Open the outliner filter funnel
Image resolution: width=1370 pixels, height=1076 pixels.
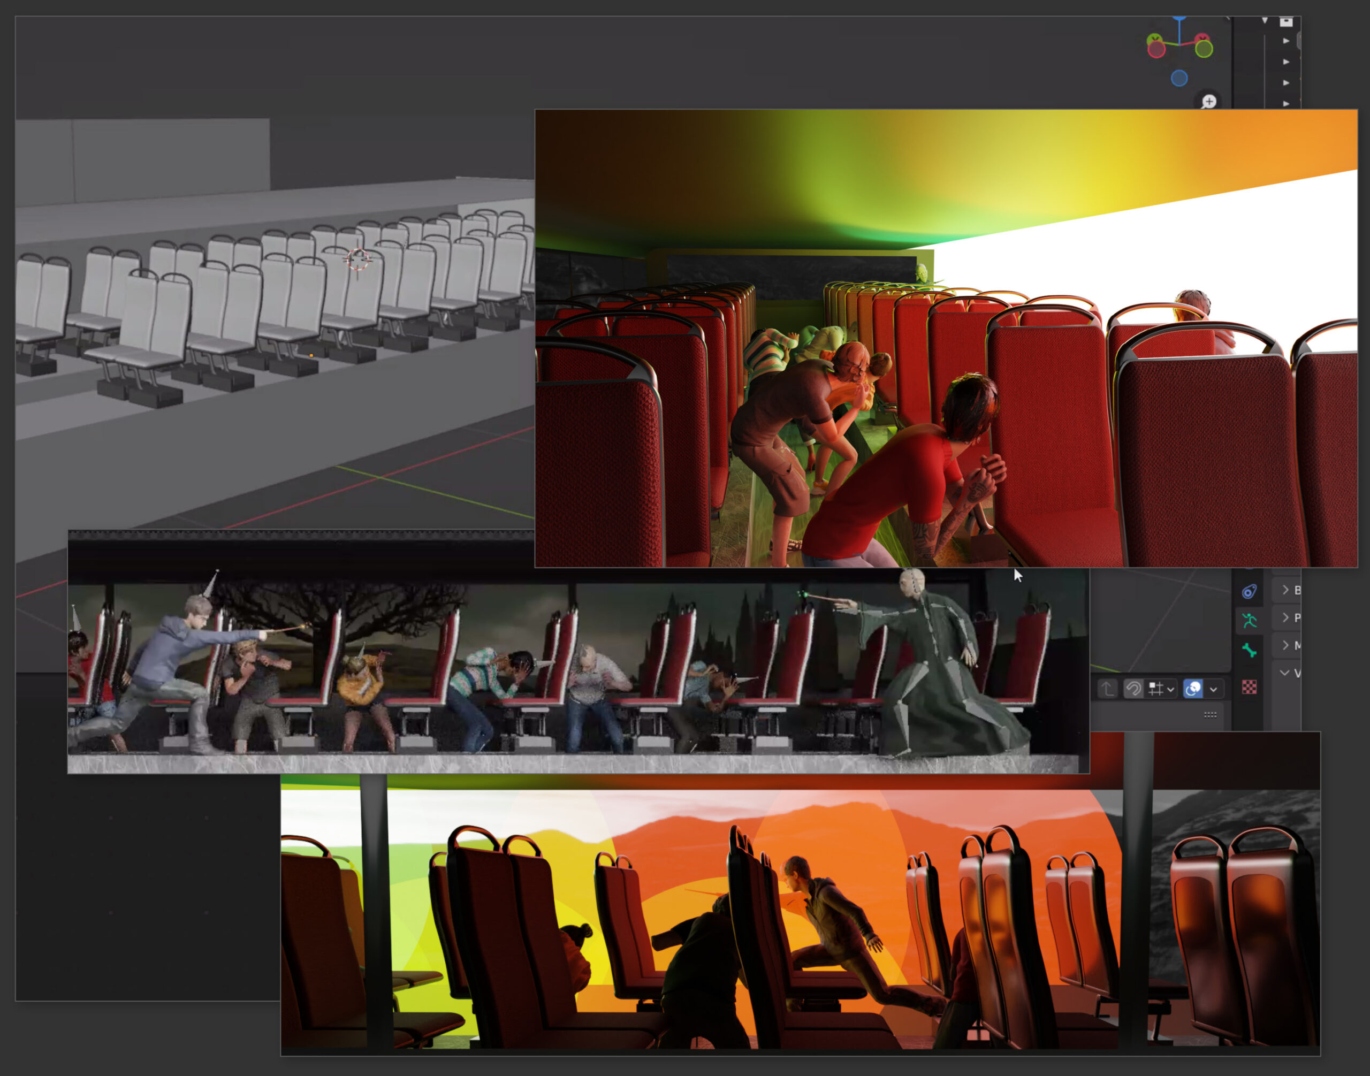click(1264, 21)
